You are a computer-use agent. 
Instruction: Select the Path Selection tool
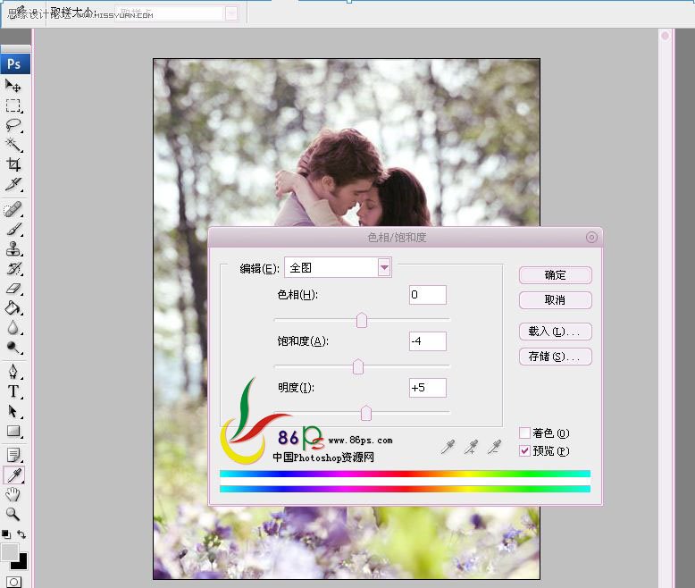(x=13, y=412)
